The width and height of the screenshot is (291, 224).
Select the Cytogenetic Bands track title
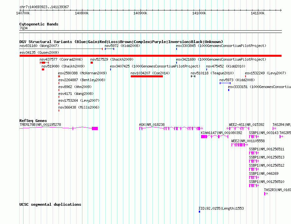tap(39, 24)
